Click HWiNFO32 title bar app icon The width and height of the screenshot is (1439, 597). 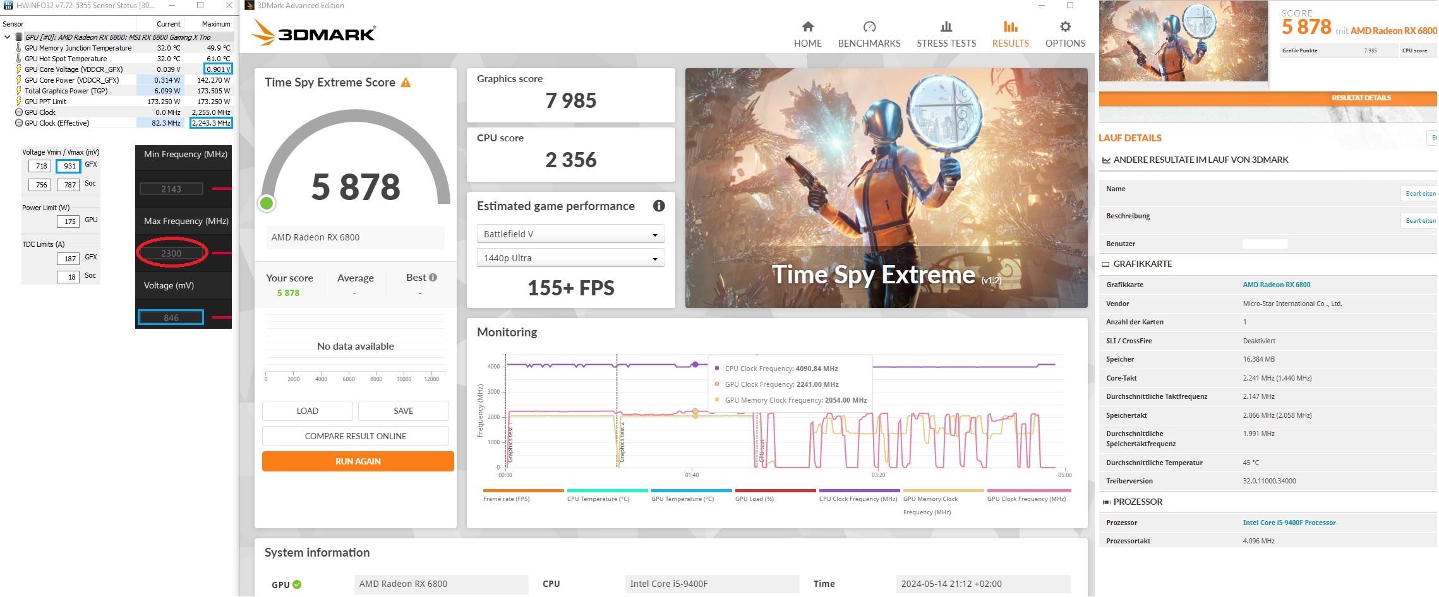pos(8,6)
